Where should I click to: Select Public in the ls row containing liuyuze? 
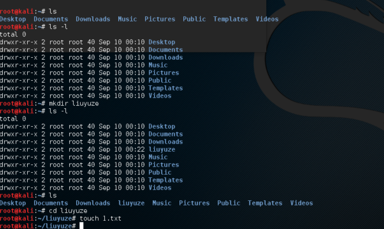tap(229, 203)
